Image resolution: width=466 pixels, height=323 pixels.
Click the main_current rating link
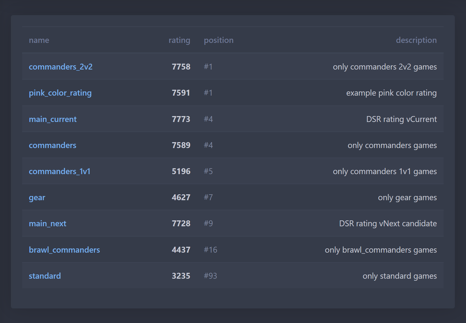tap(53, 119)
